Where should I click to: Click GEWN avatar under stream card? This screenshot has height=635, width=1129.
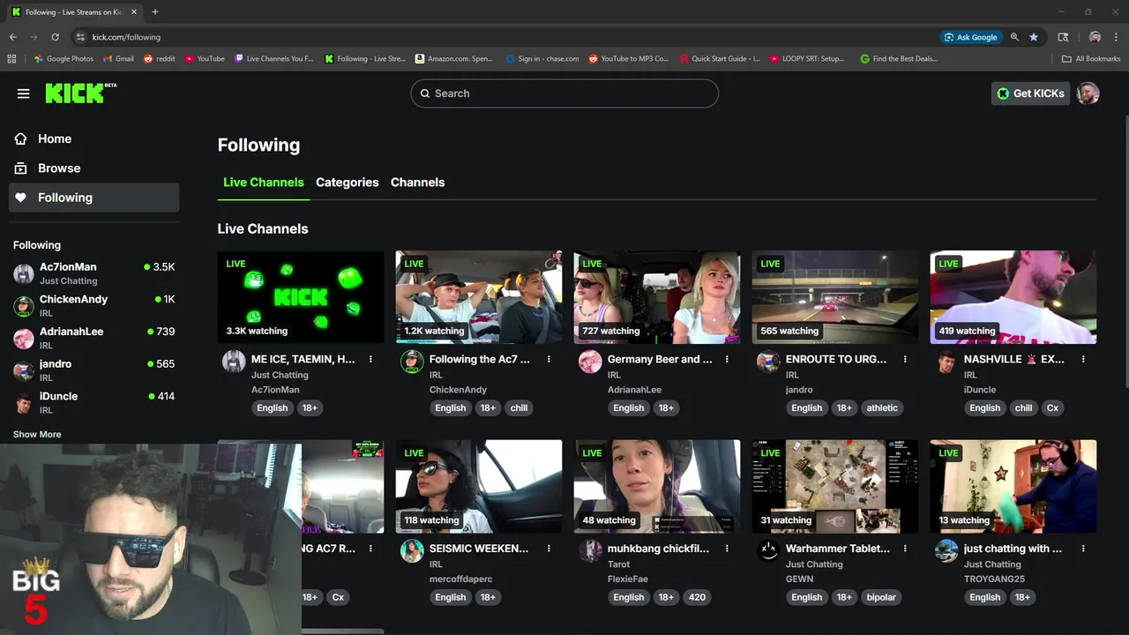(x=768, y=551)
